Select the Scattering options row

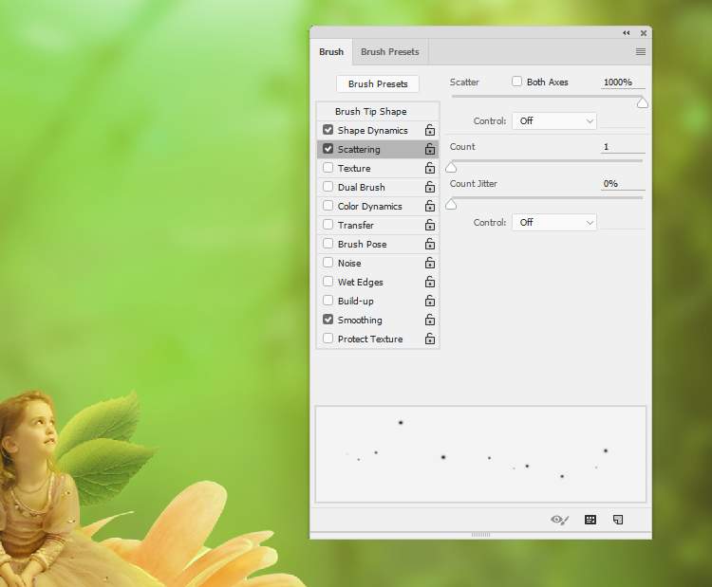tap(378, 149)
